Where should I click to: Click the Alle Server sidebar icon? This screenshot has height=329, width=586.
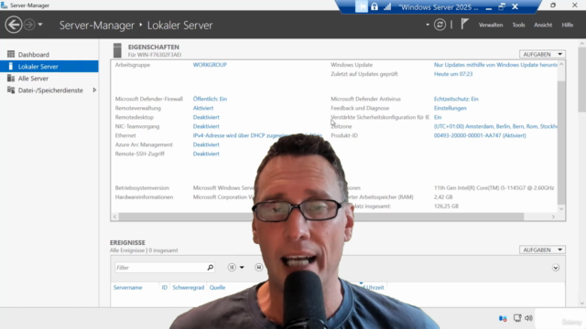[11, 79]
